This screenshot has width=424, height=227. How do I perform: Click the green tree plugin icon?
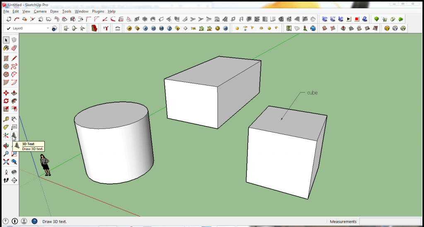[376, 19]
